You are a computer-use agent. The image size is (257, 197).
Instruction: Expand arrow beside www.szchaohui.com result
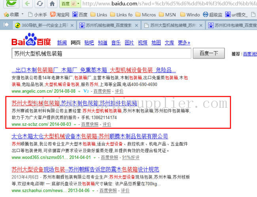click(x=93, y=191)
